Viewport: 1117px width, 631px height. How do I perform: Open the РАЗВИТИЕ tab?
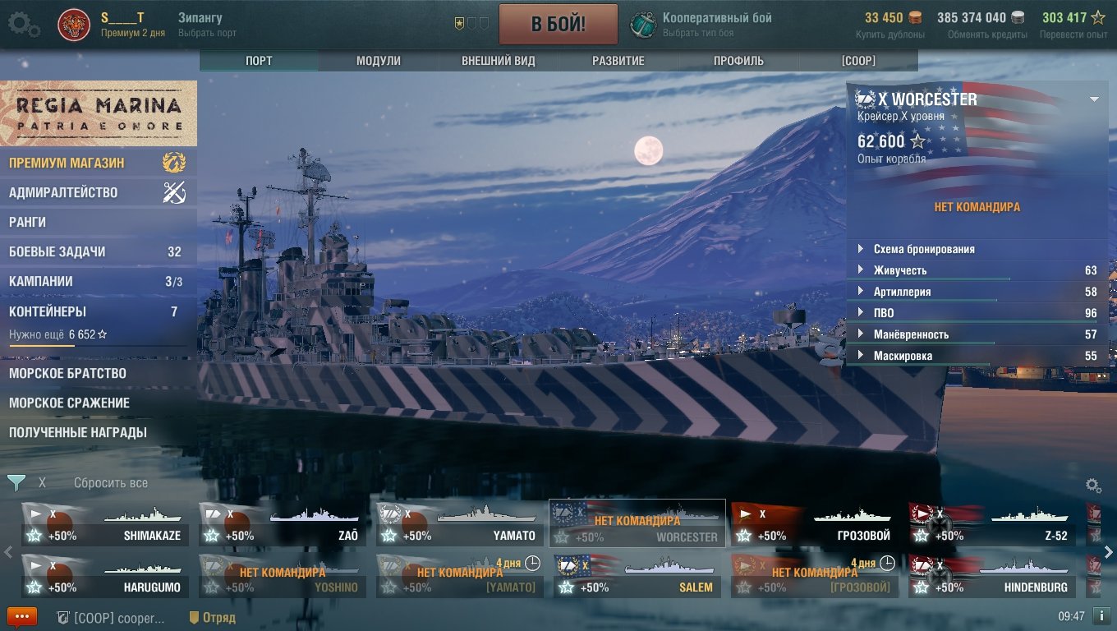click(x=618, y=61)
